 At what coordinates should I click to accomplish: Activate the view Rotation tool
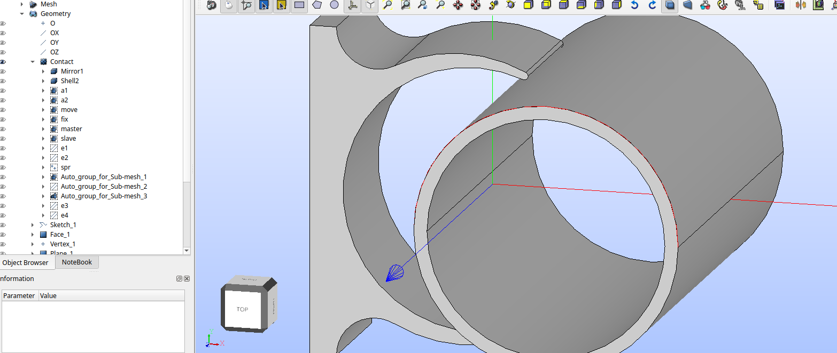pos(511,5)
